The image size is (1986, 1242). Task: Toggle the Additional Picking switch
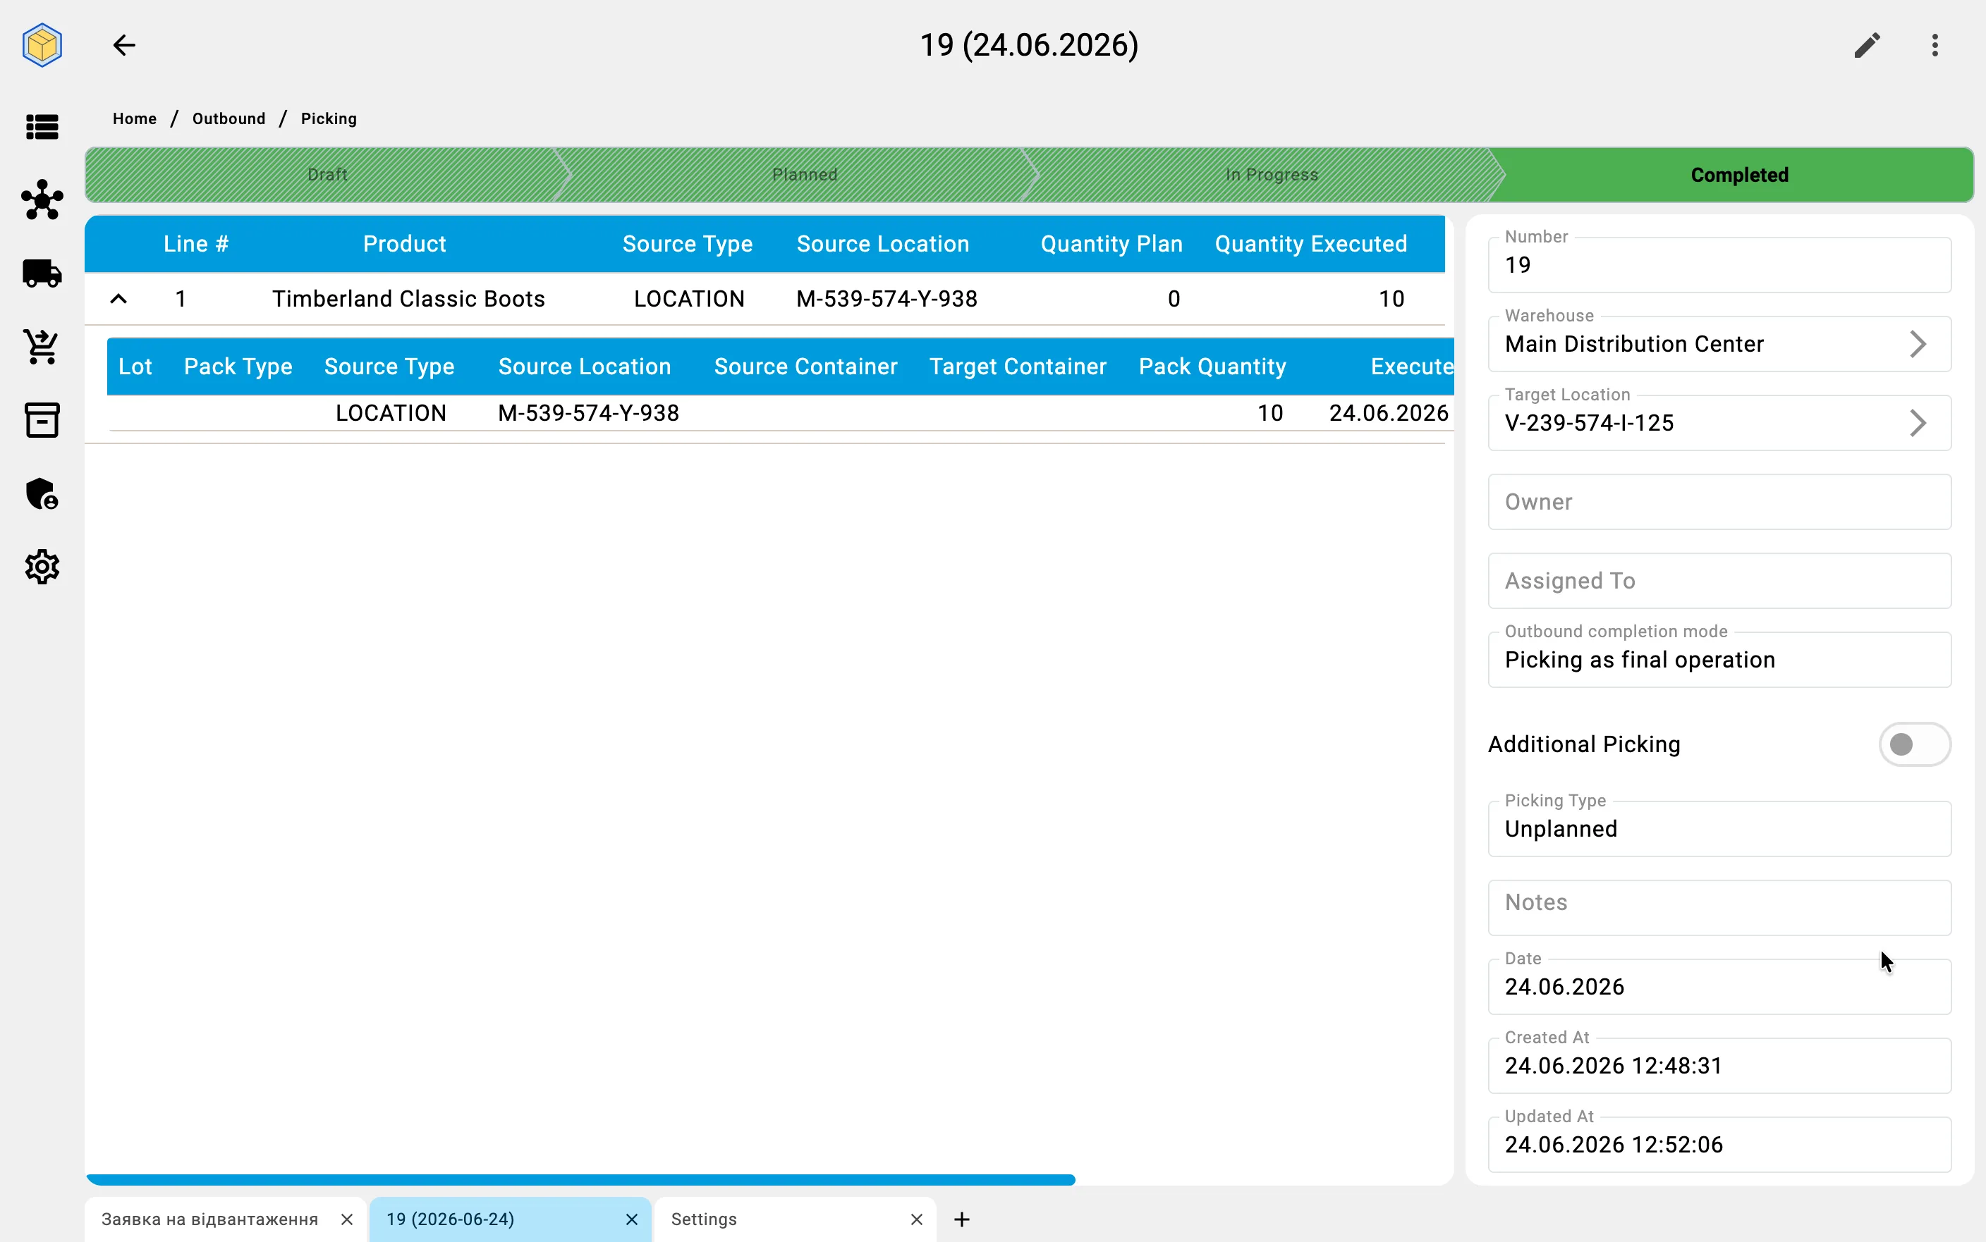[1915, 744]
